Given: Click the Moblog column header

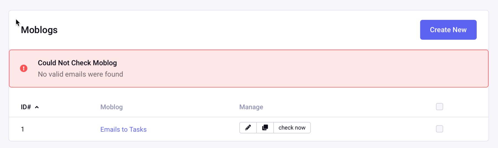Looking at the screenshot, I should tap(111, 107).
